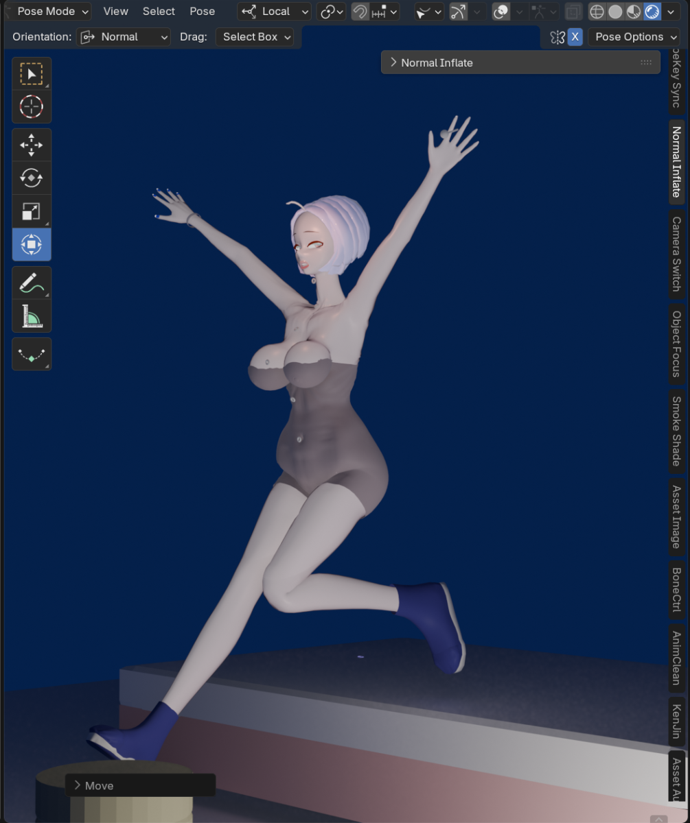Choose the Move tool in toolbar
The height and width of the screenshot is (823, 690).
[32, 145]
